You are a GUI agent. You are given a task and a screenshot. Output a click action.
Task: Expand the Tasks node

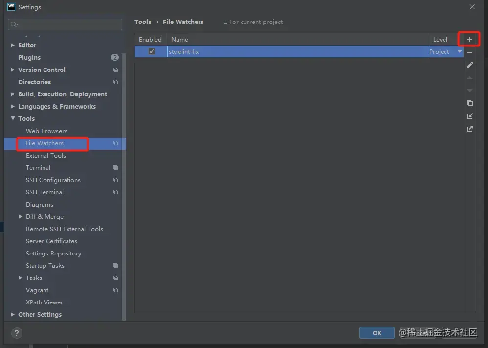(20, 278)
